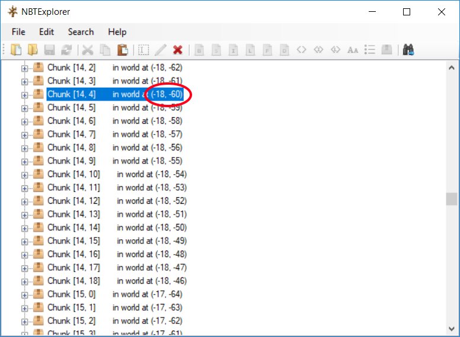Click the Save floppy disk icon
Image resolution: width=460 pixels, height=337 pixels.
click(49, 50)
